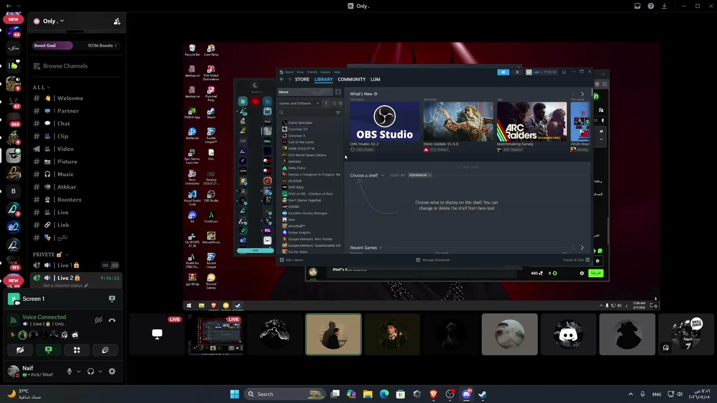Viewport: 717px width, 403px height.
Task: Deafen audio with the headphones icon
Action: (x=91, y=371)
